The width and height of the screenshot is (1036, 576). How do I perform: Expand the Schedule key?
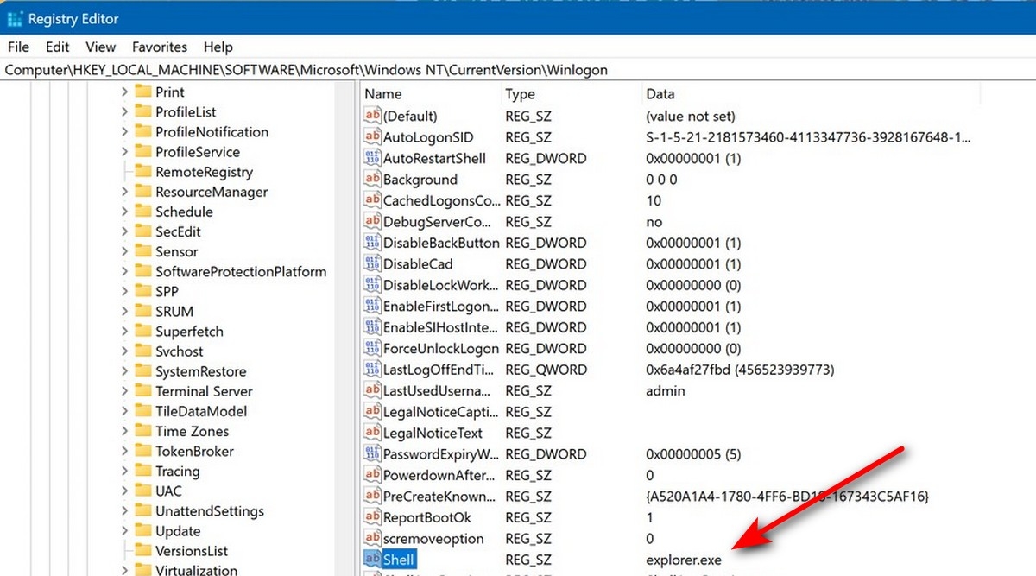(124, 212)
